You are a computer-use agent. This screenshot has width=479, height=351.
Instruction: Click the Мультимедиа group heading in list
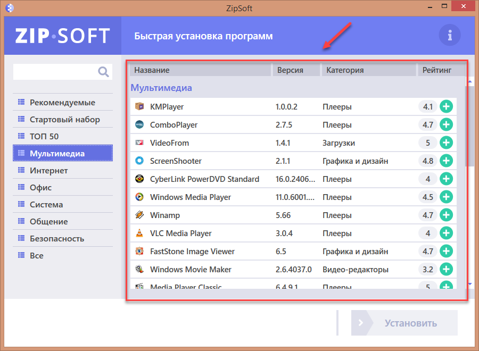(161, 88)
